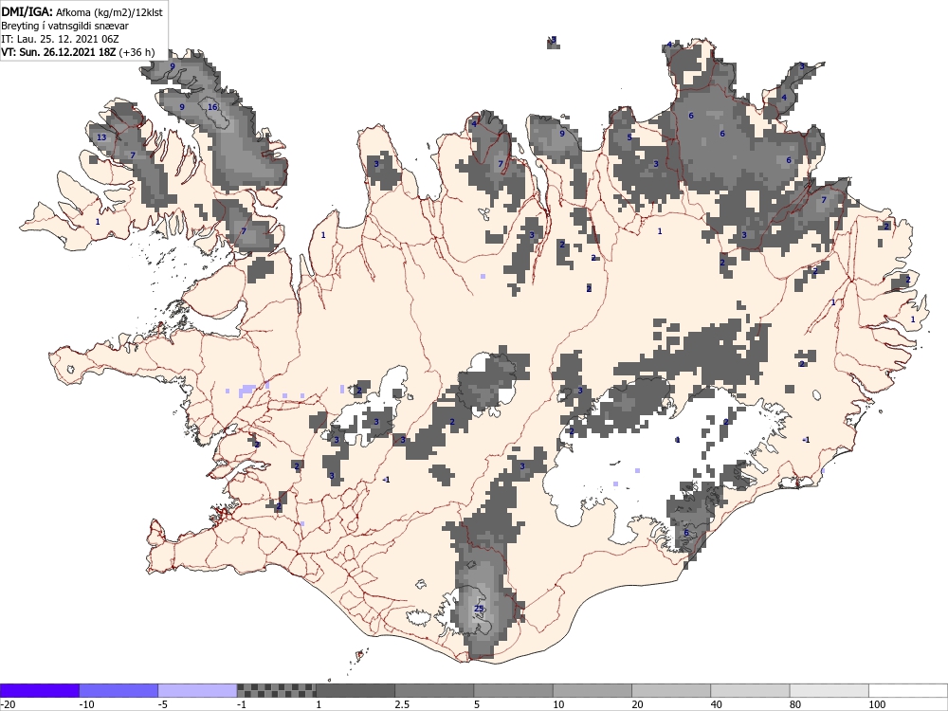The height and width of the screenshot is (711, 948).
Task: Click the 'DMI/IGA: Afkoma (kg/m2)/12klst' title line
Action: [82, 11]
